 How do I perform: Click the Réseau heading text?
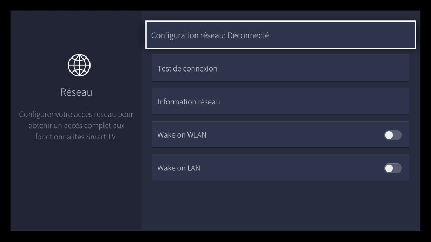(x=76, y=92)
